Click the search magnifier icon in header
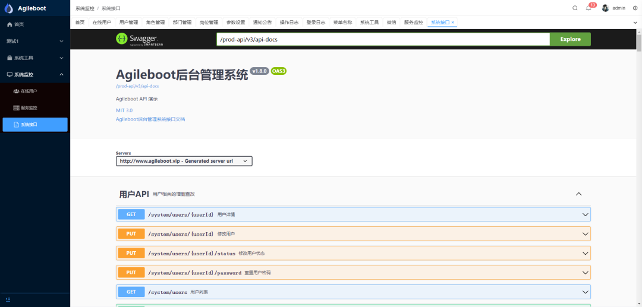The height and width of the screenshot is (307, 642). 575,8
